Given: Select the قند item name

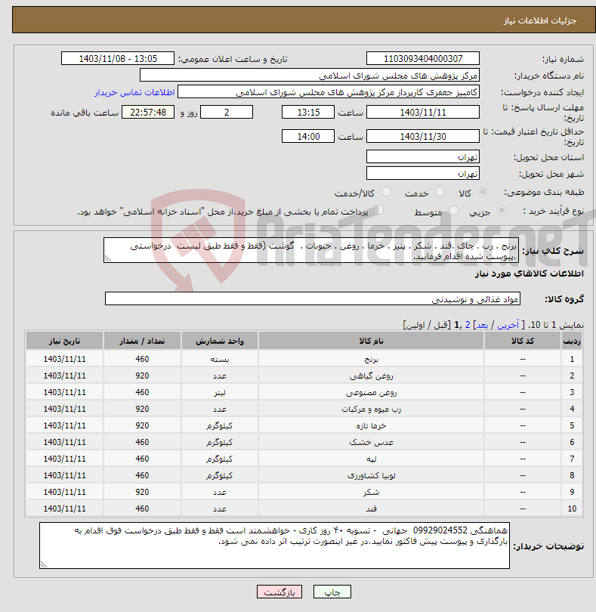Looking at the screenshot, I should 371,508.
